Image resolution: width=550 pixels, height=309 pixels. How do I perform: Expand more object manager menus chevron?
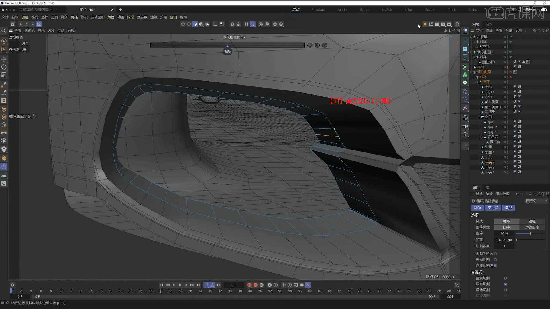pos(526,31)
